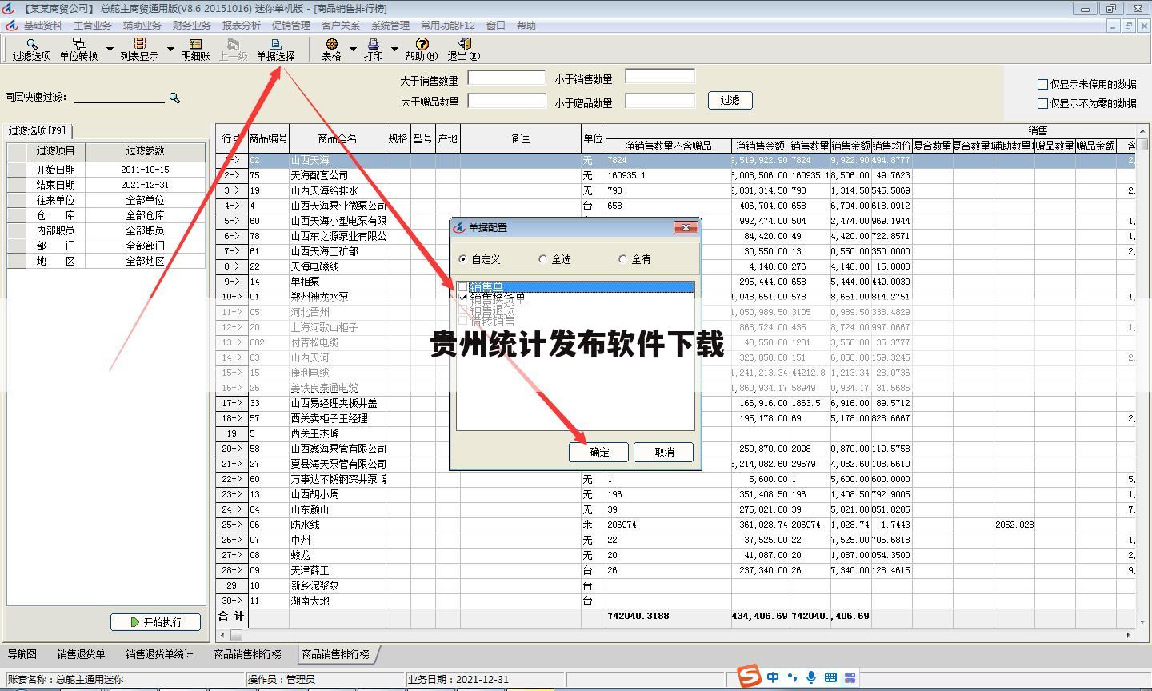Enable 仅显示不为零的数据 checkbox
Viewport: 1152px width, 691px height.
pyautogui.click(x=1042, y=103)
